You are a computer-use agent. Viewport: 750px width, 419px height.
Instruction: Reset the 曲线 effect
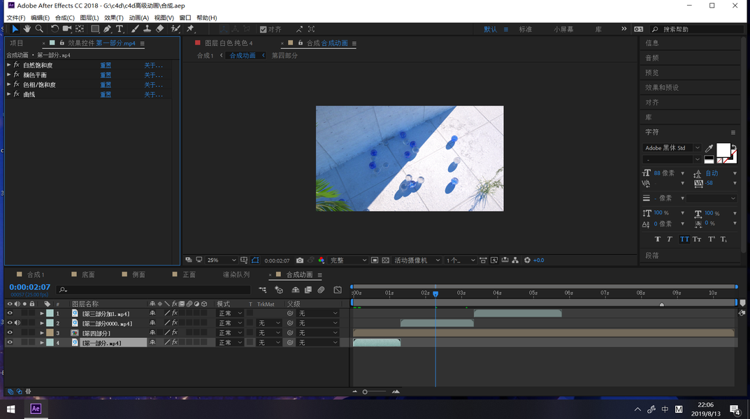pos(106,94)
